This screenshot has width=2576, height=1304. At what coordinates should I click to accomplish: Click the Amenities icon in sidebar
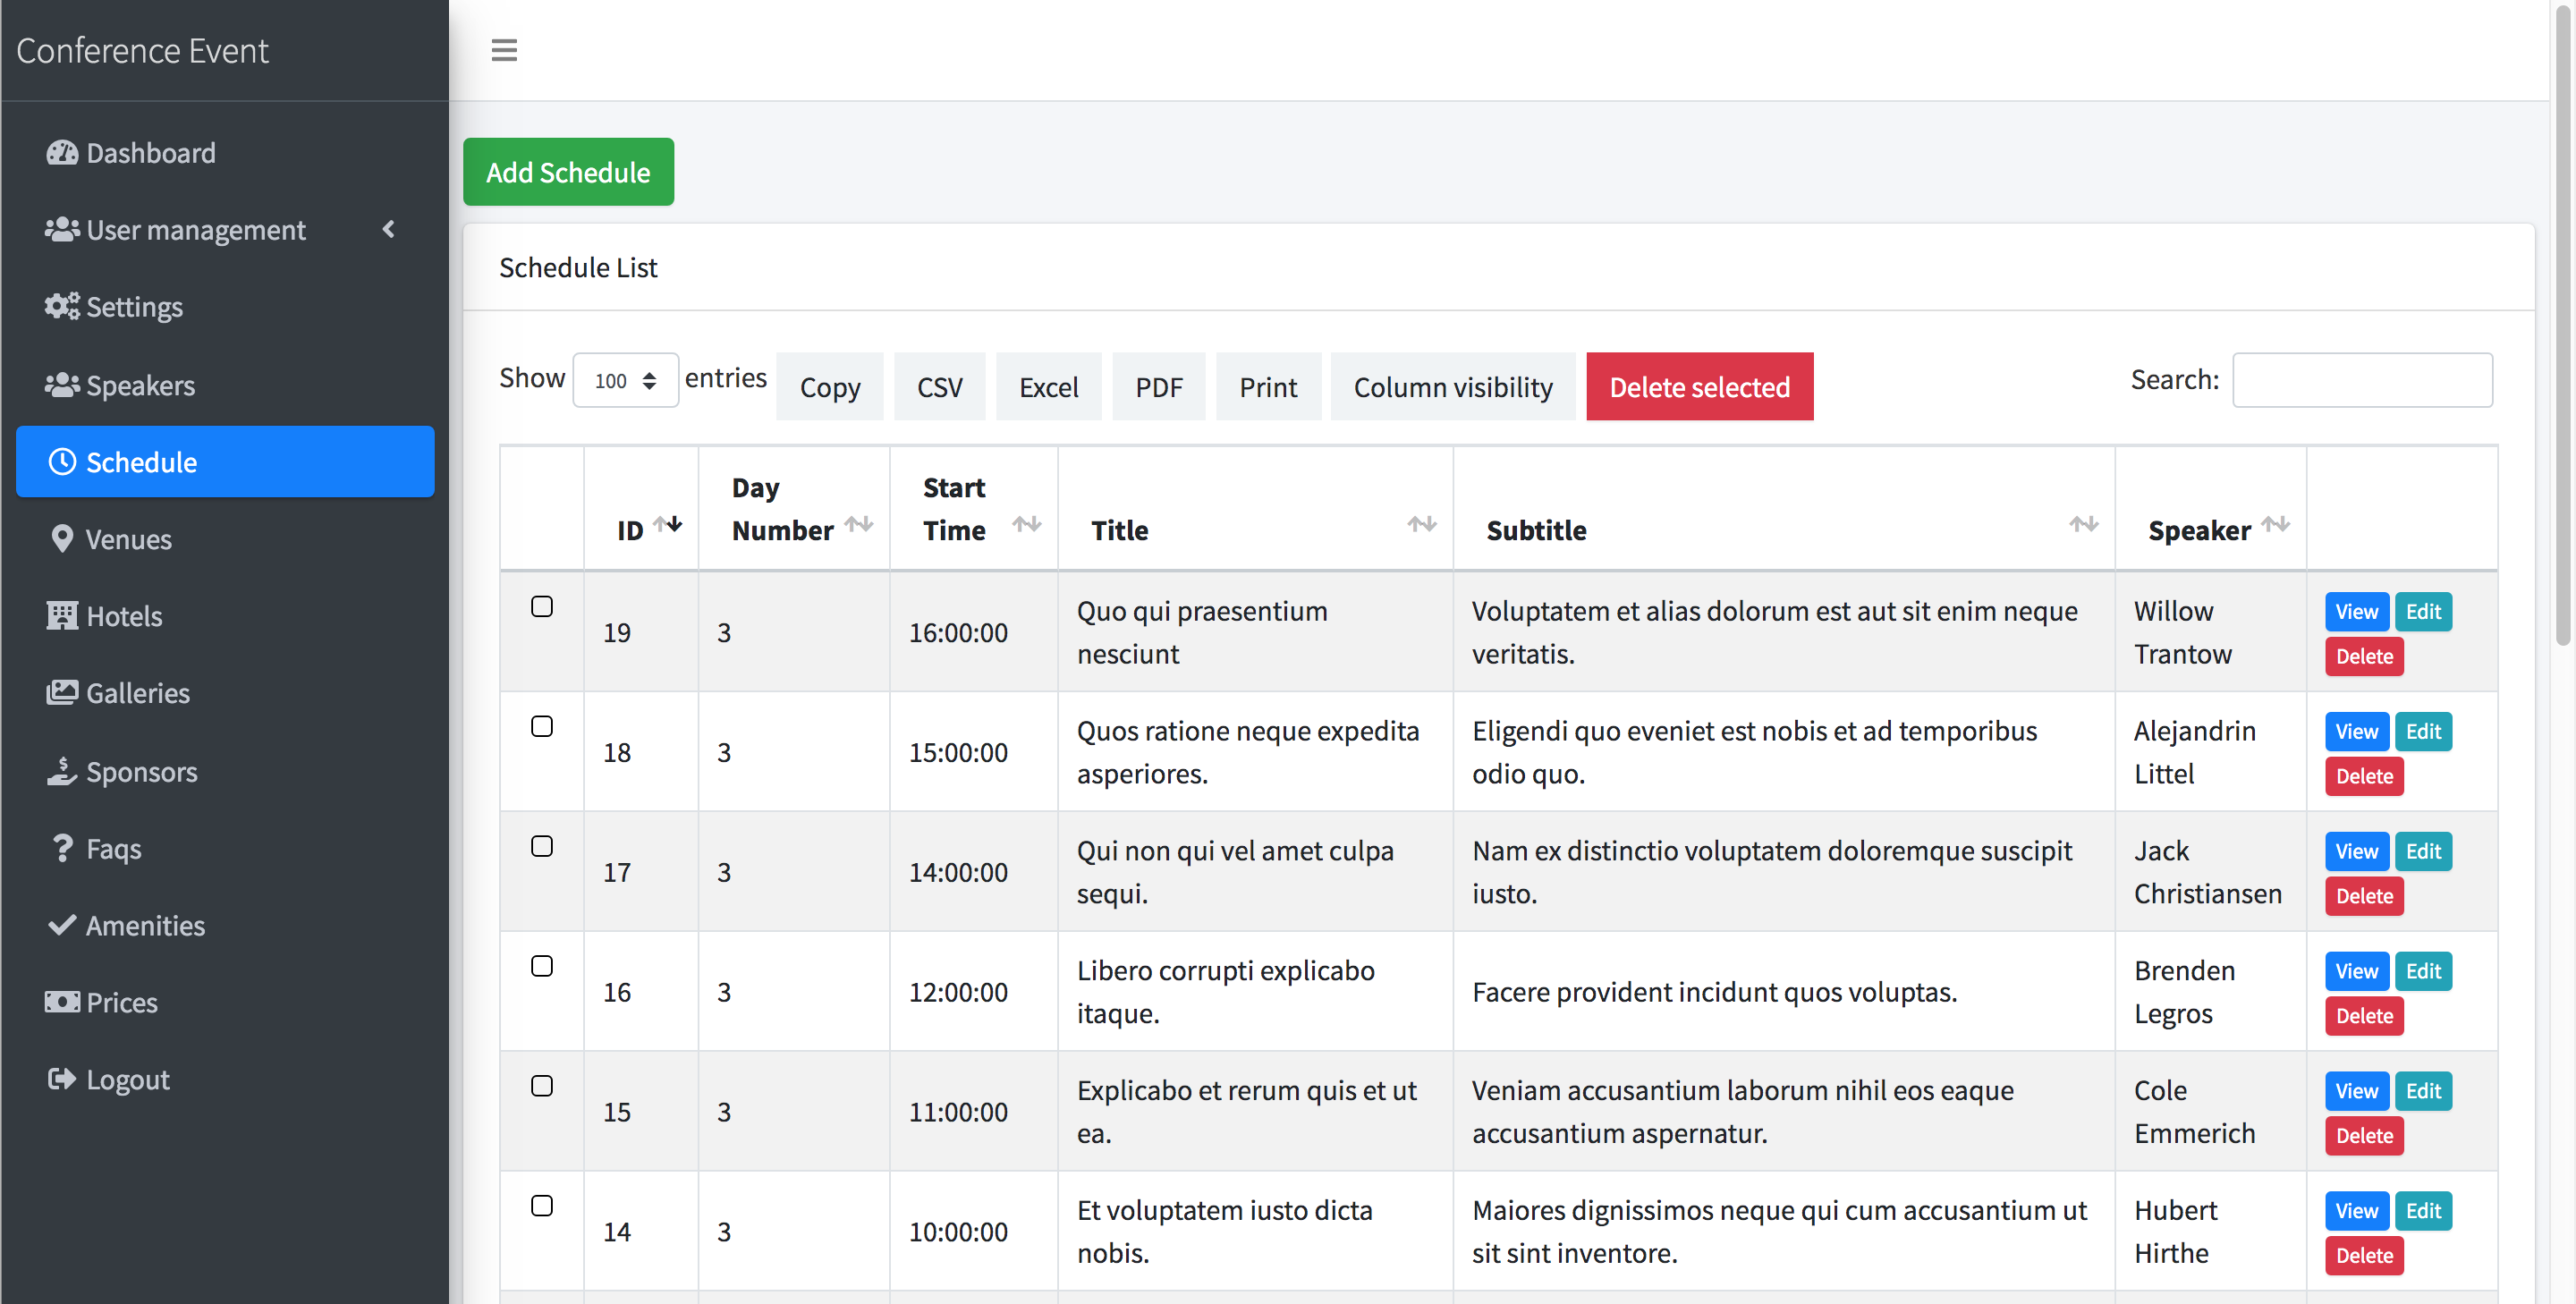pos(62,923)
